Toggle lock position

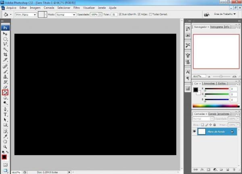pos(211,125)
